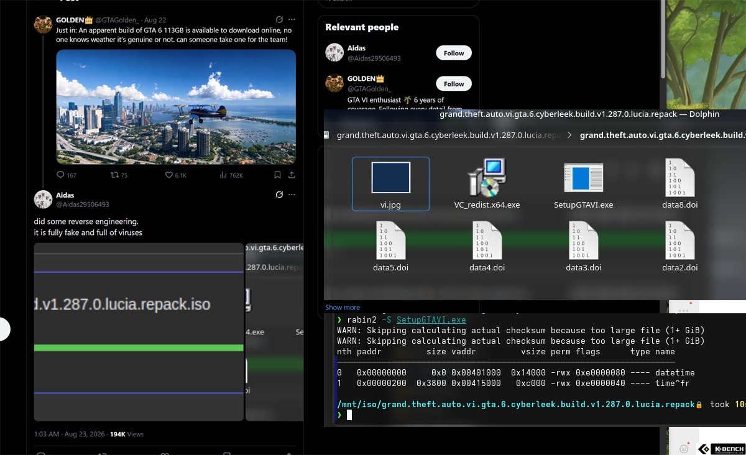746x455 pixels.
Task: Click Grok icon on GOLDEN's post
Action: [x=279, y=21]
